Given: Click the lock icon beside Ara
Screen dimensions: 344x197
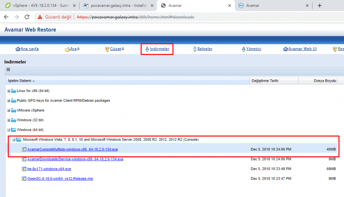Looking at the screenshot, I should click(x=78, y=48).
